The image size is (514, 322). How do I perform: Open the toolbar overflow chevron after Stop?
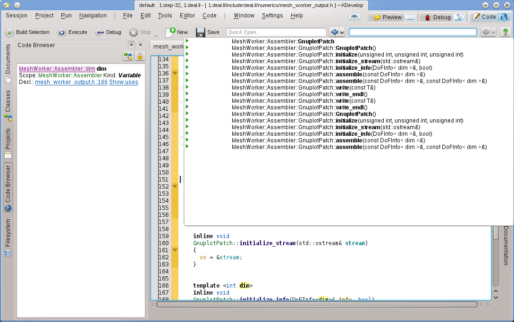point(156,36)
